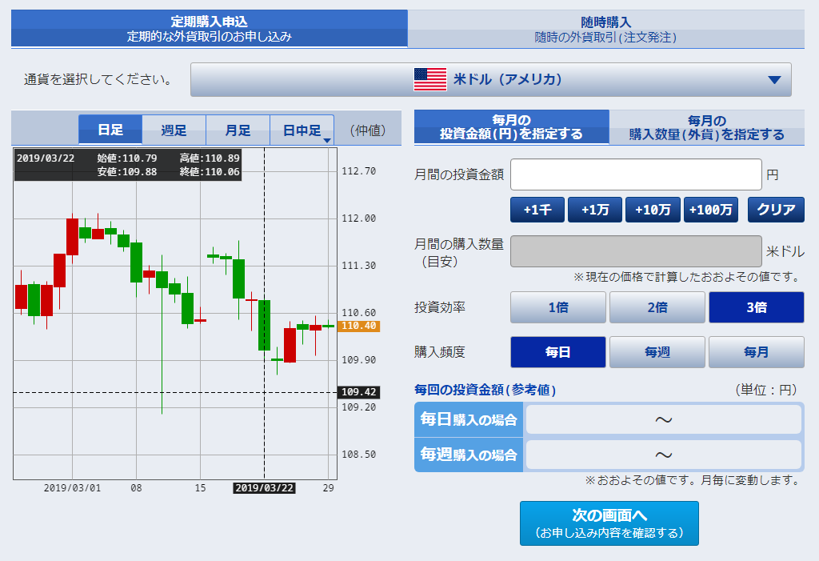Switch chart to 月足 monthly candles
This screenshot has height=561, width=819.
click(x=238, y=130)
